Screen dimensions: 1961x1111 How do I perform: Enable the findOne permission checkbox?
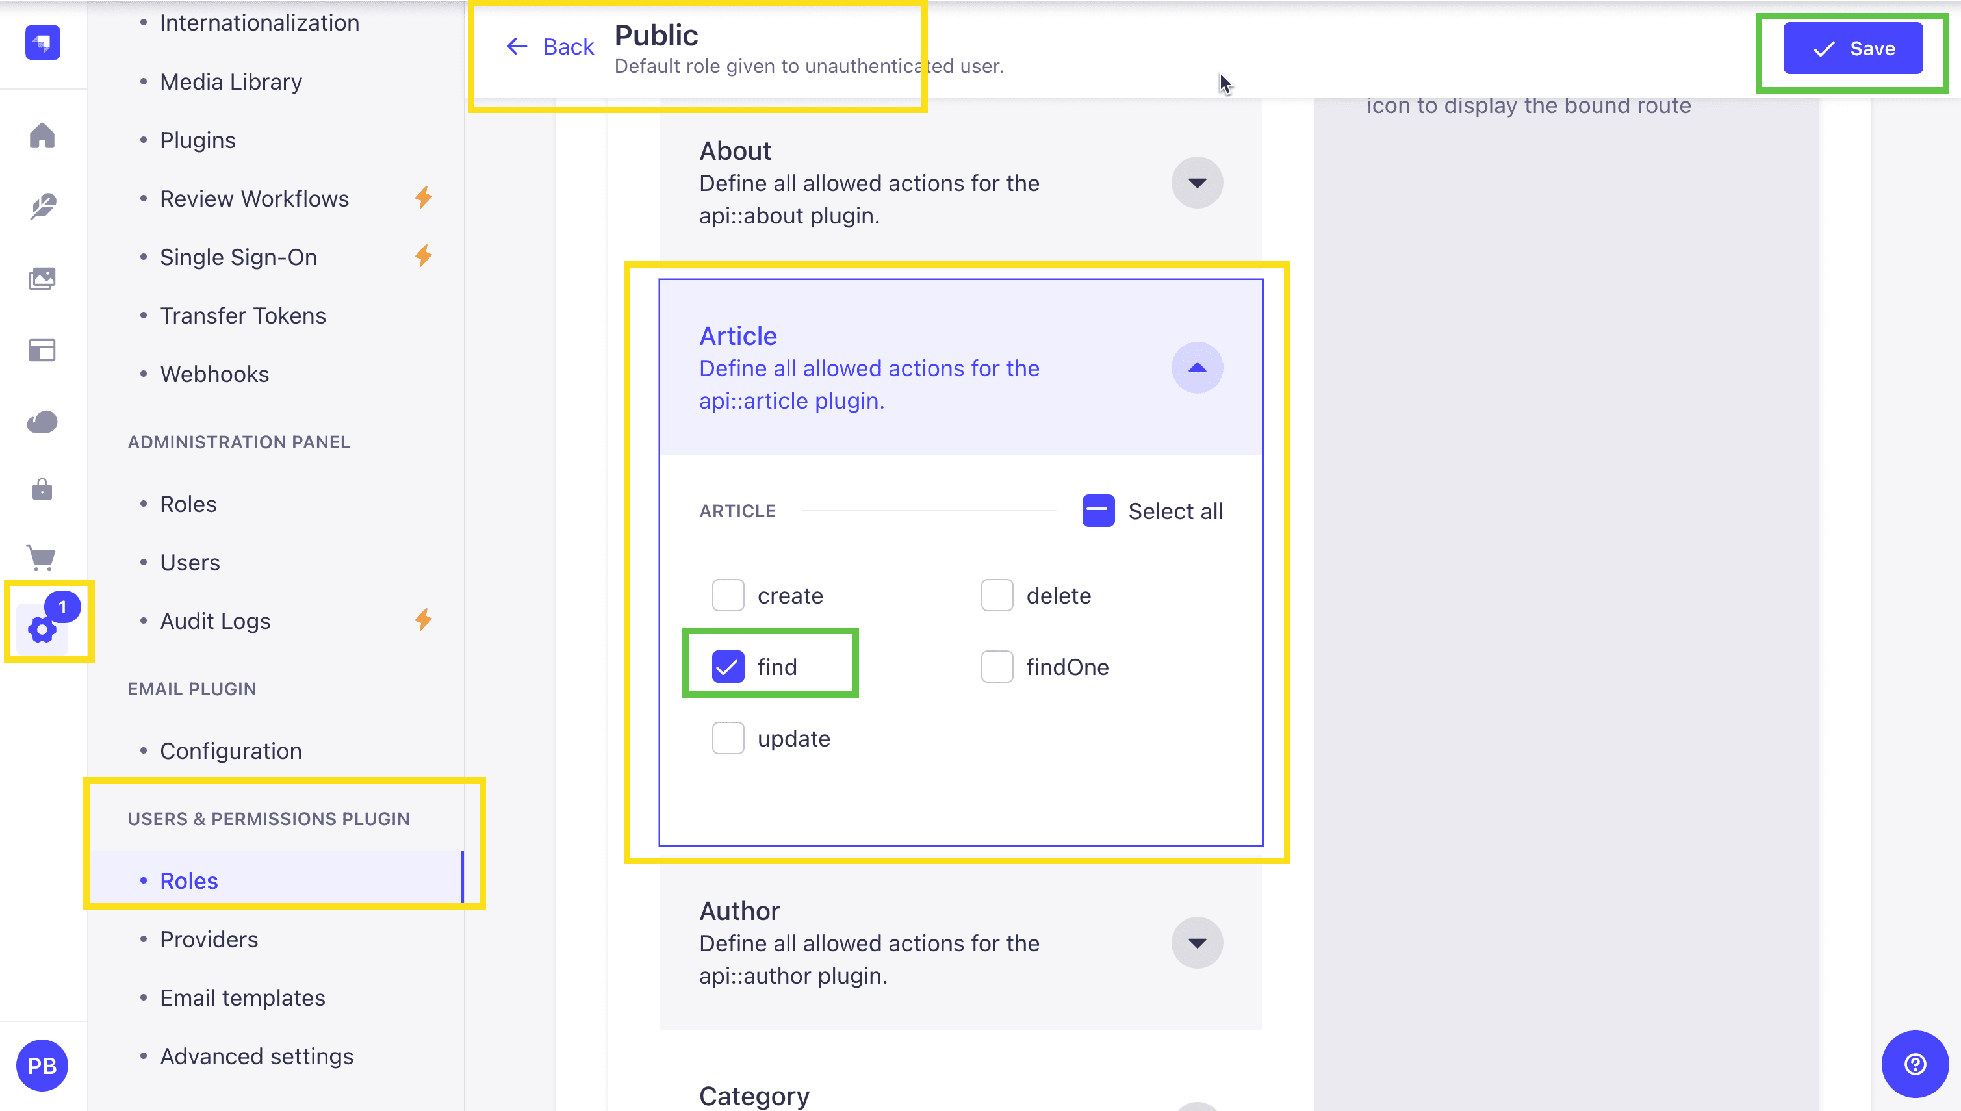997,667
